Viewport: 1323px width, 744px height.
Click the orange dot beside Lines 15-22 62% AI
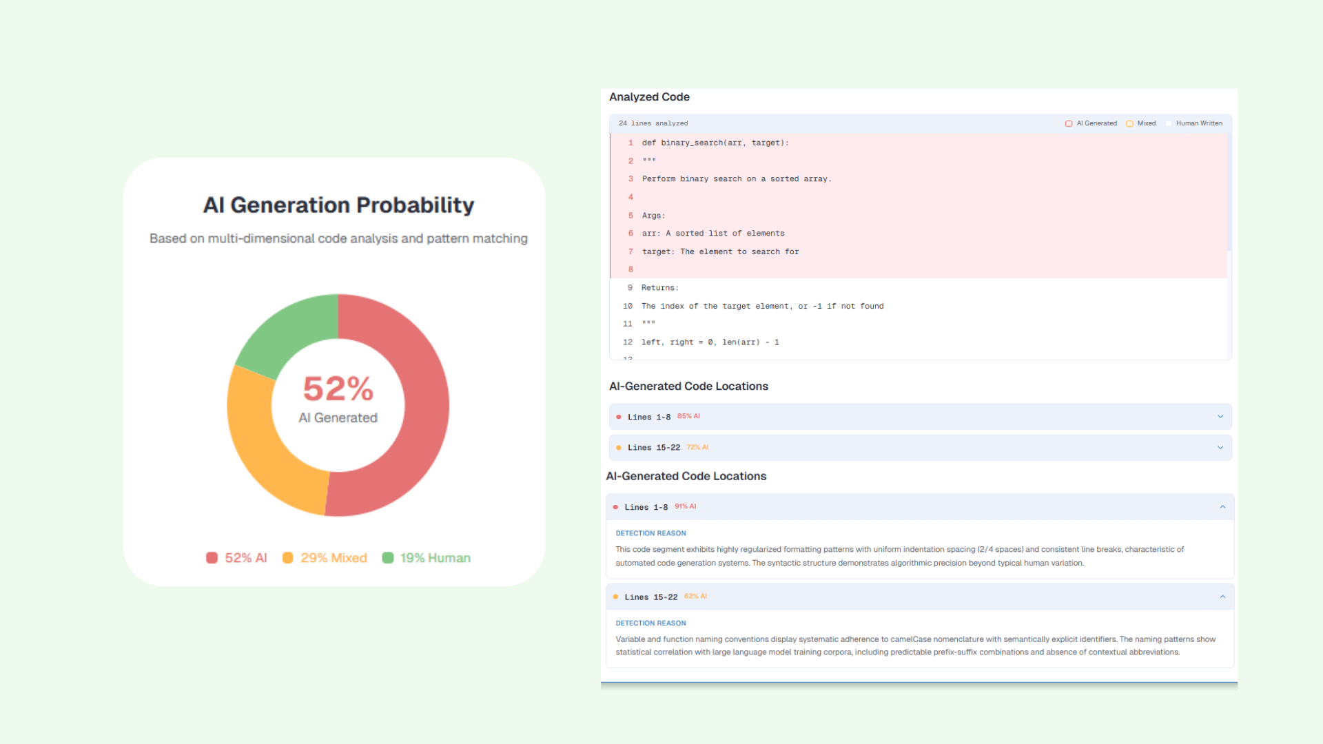pyautogui.click(x=615, y=597)
